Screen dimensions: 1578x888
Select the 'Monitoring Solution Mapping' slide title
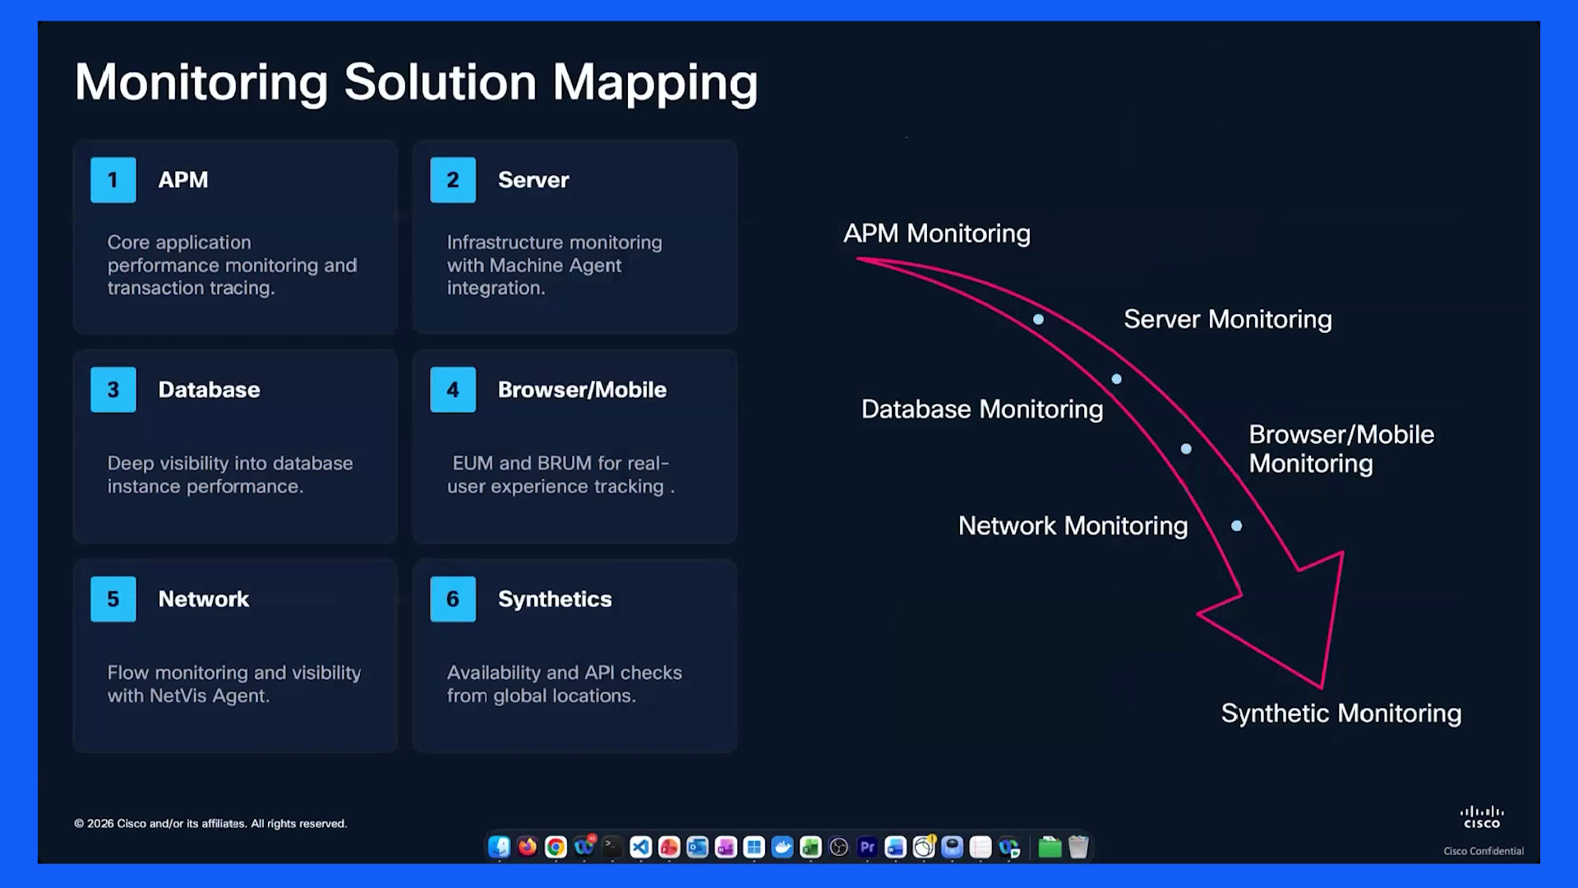point(416,82)
